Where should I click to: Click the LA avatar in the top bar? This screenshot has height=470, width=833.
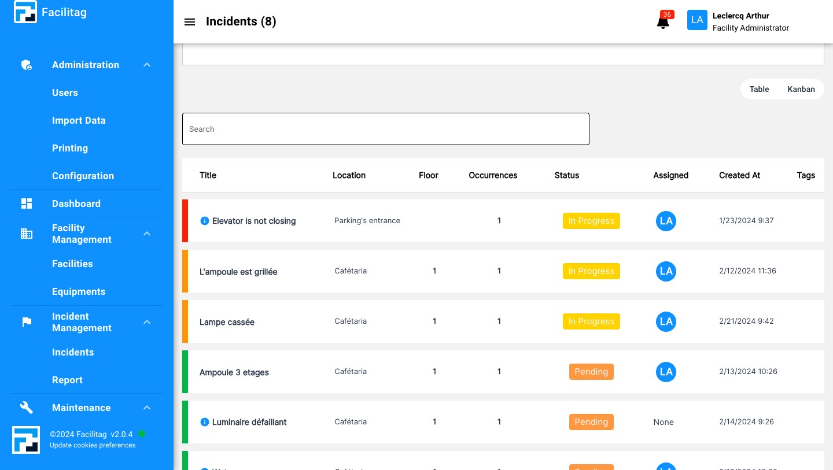[697, 20]
